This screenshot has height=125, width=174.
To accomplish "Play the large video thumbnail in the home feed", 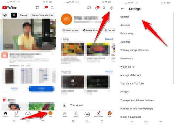I will (x=29, y=35).
